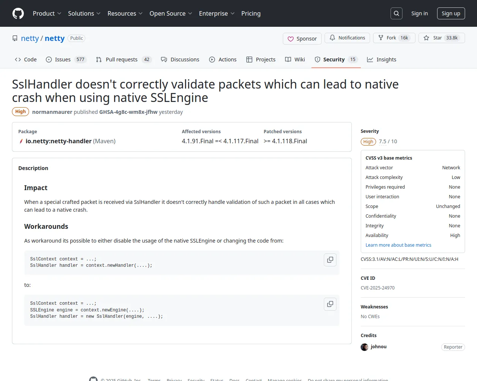The image size is (477, 381).
Task: Click the Impact heading
Action: [36, 188]
